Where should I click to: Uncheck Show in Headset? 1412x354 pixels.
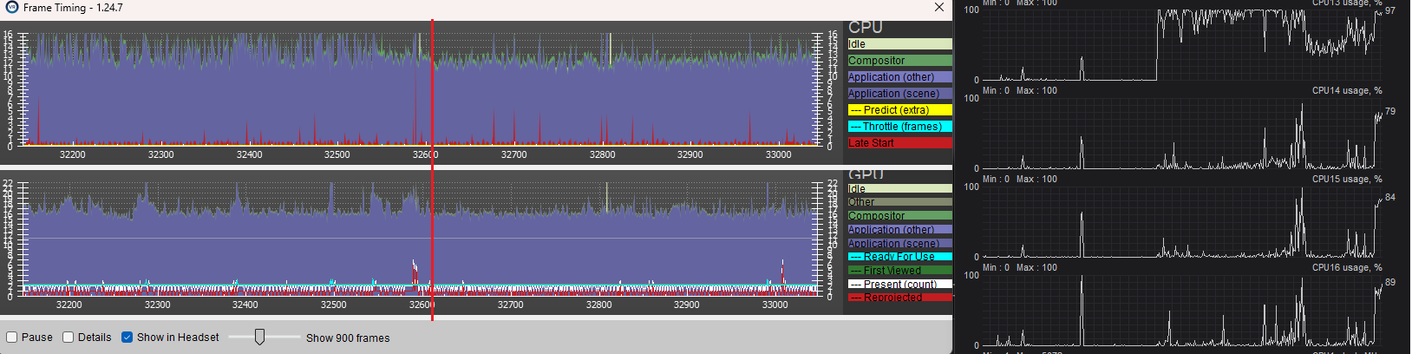point(127,338)
